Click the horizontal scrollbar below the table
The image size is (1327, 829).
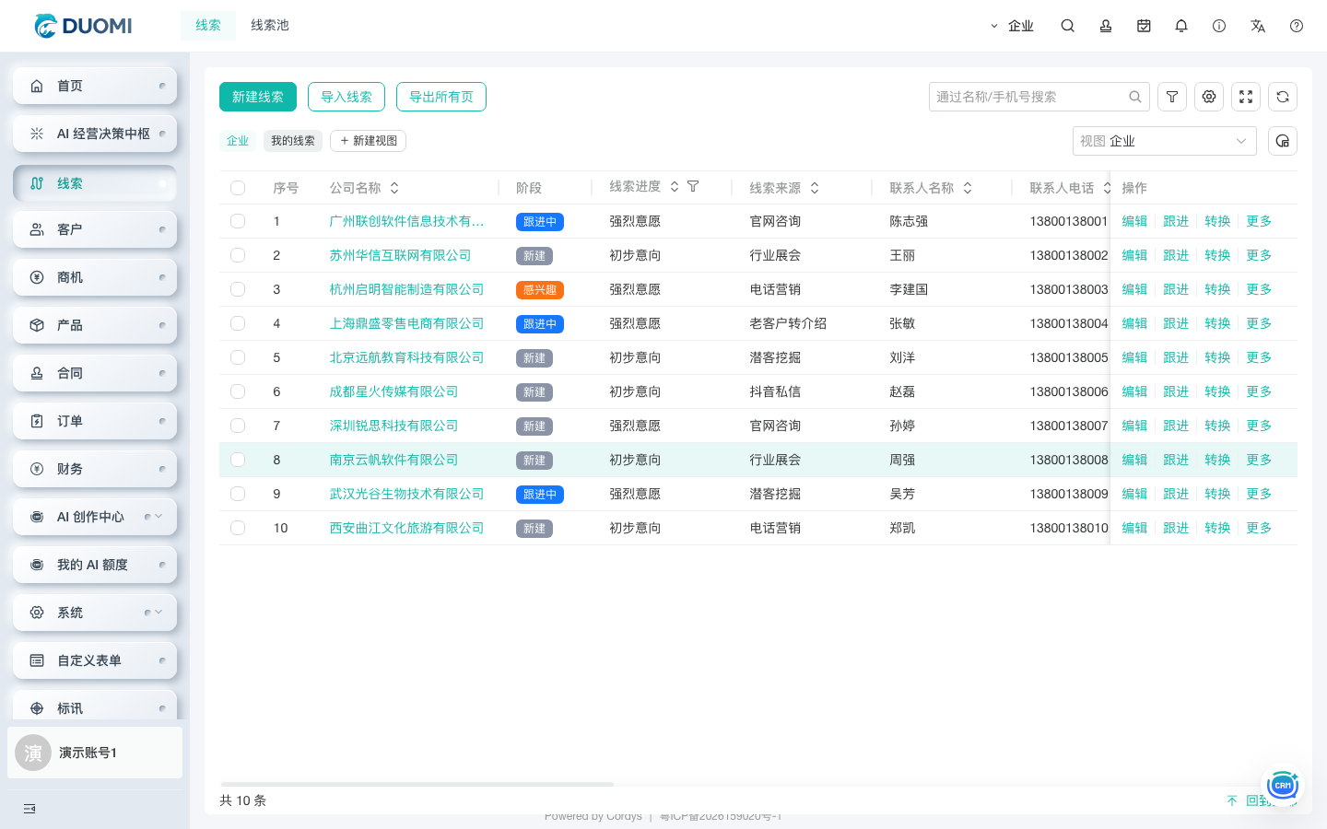tap(417, 784)
